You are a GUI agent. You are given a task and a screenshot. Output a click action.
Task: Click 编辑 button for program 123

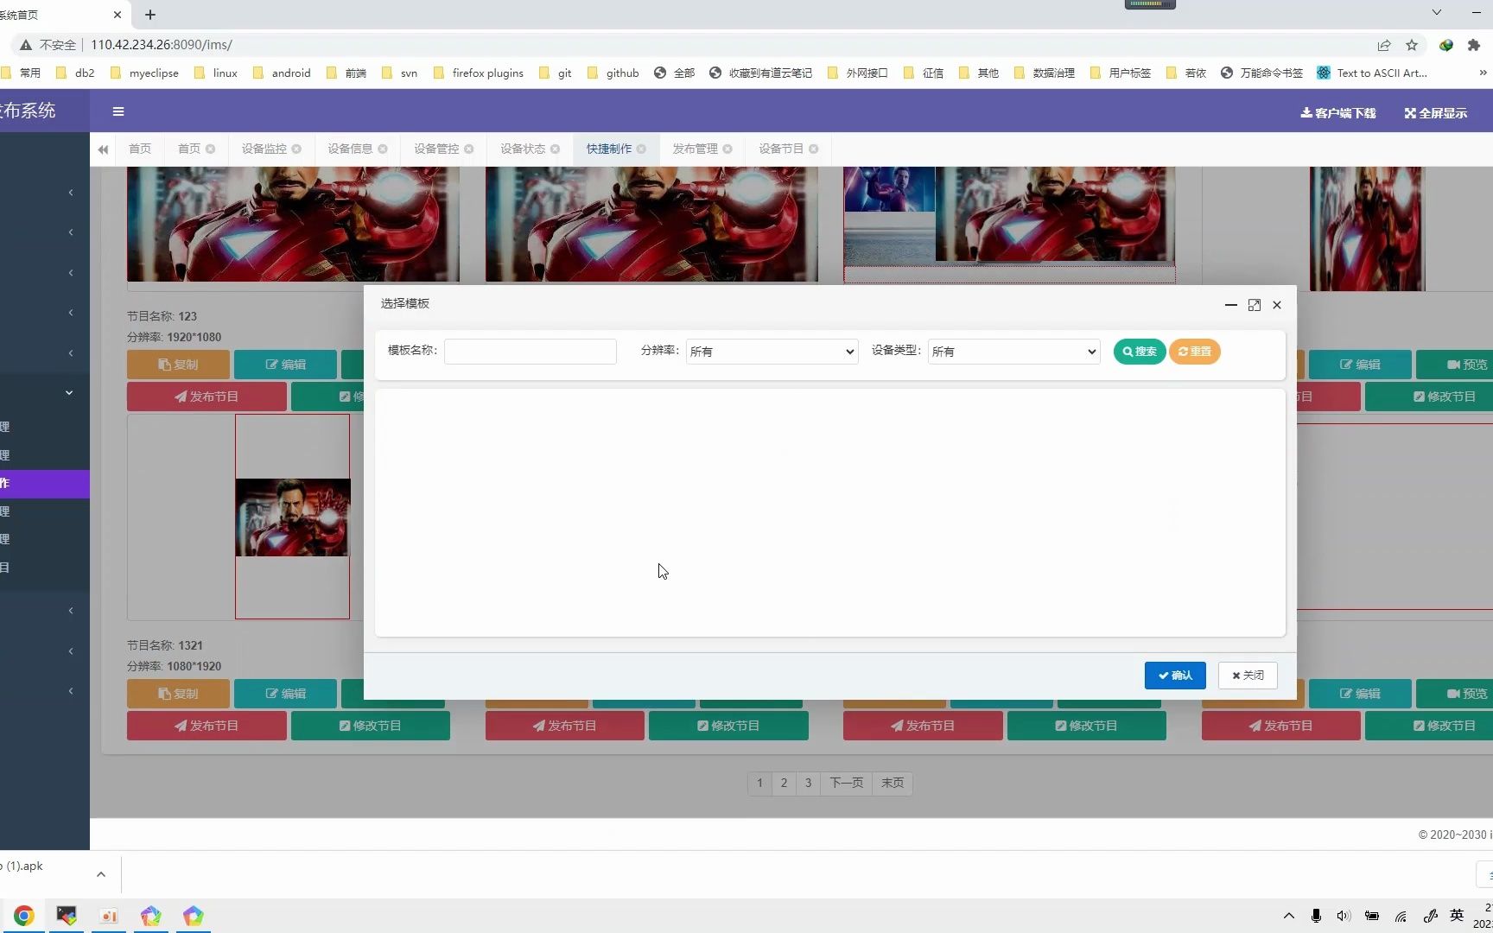point(285,365)
